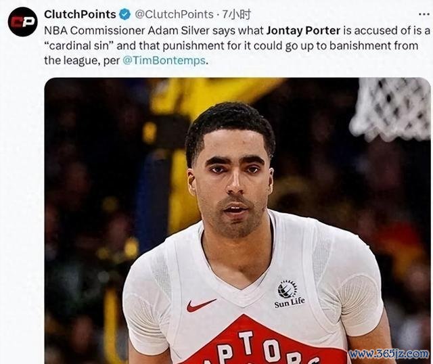Image resolution: width=433 pixels, height=364 pixels.
Task: Open the @ClutchPoints handle link
Action: coord(174,14)
